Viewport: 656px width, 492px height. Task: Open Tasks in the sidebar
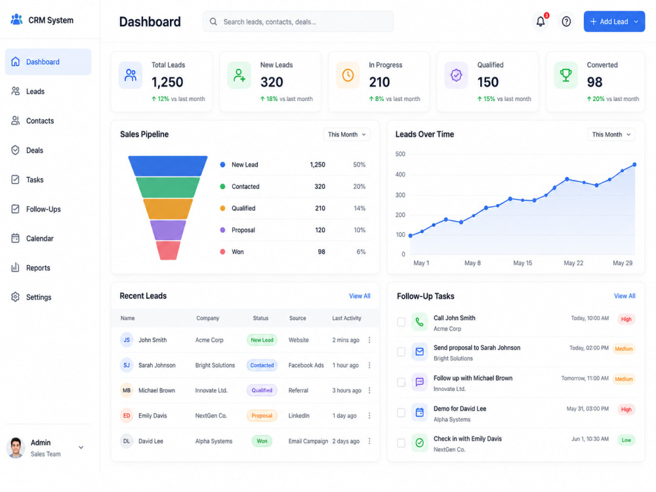(x=48, y=180)
